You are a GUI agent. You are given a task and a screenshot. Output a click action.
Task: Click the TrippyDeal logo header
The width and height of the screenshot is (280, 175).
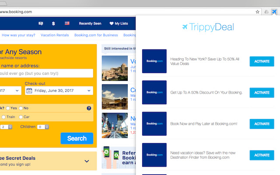[208, 27]
